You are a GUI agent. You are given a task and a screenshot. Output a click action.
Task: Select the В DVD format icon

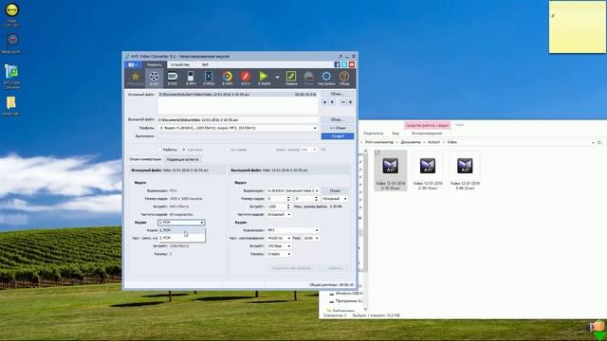(x=173, y=78)
